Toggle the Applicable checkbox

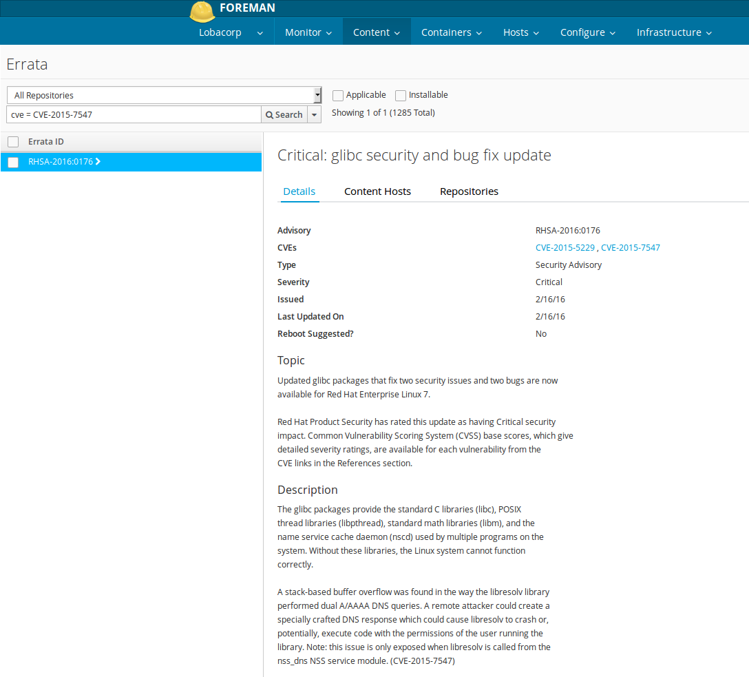[x=338, y=96]
